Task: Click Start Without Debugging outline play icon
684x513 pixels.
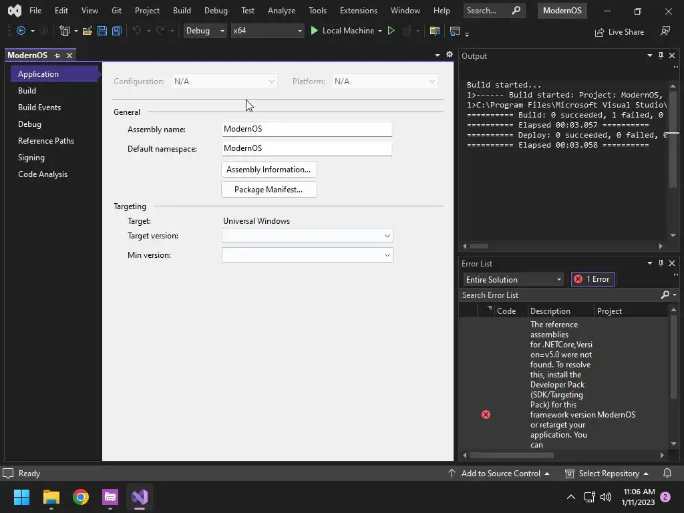Action: (391, 31)
